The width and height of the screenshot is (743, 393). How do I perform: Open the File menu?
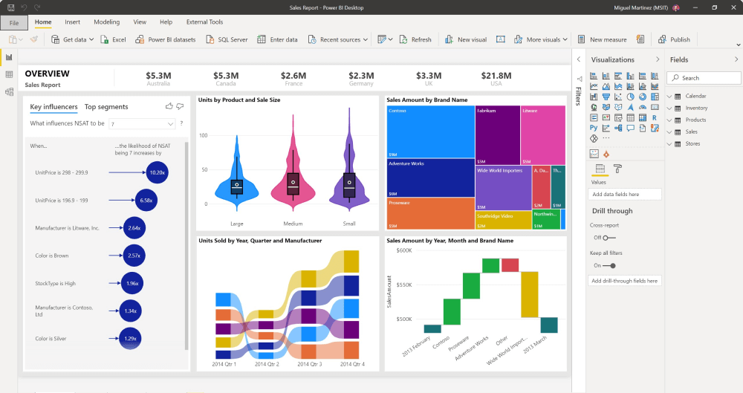14,23
